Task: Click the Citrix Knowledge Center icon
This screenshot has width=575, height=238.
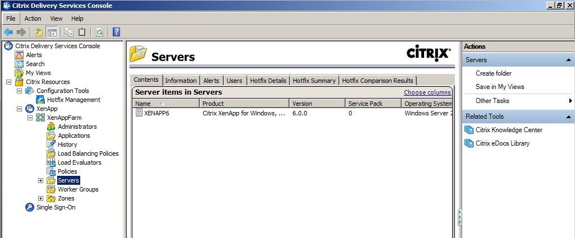Action: (x=469, y=130)
